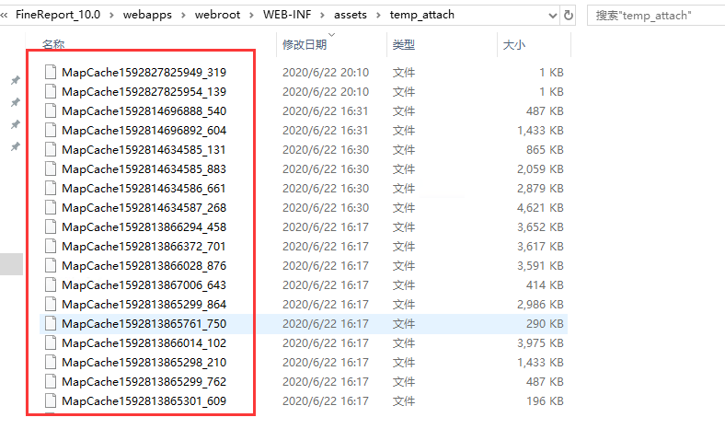
Task: Expand the chevron after webapps in the path
Action: [183, 16]
